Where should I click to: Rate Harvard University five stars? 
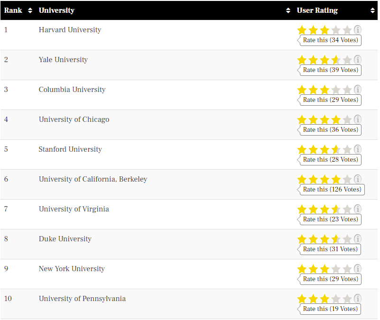[x=347, y=30]
